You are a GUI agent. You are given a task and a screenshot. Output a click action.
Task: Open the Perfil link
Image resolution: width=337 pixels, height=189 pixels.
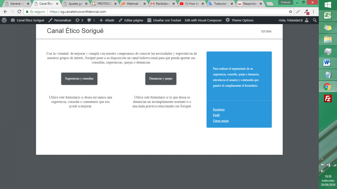[216, 115]
